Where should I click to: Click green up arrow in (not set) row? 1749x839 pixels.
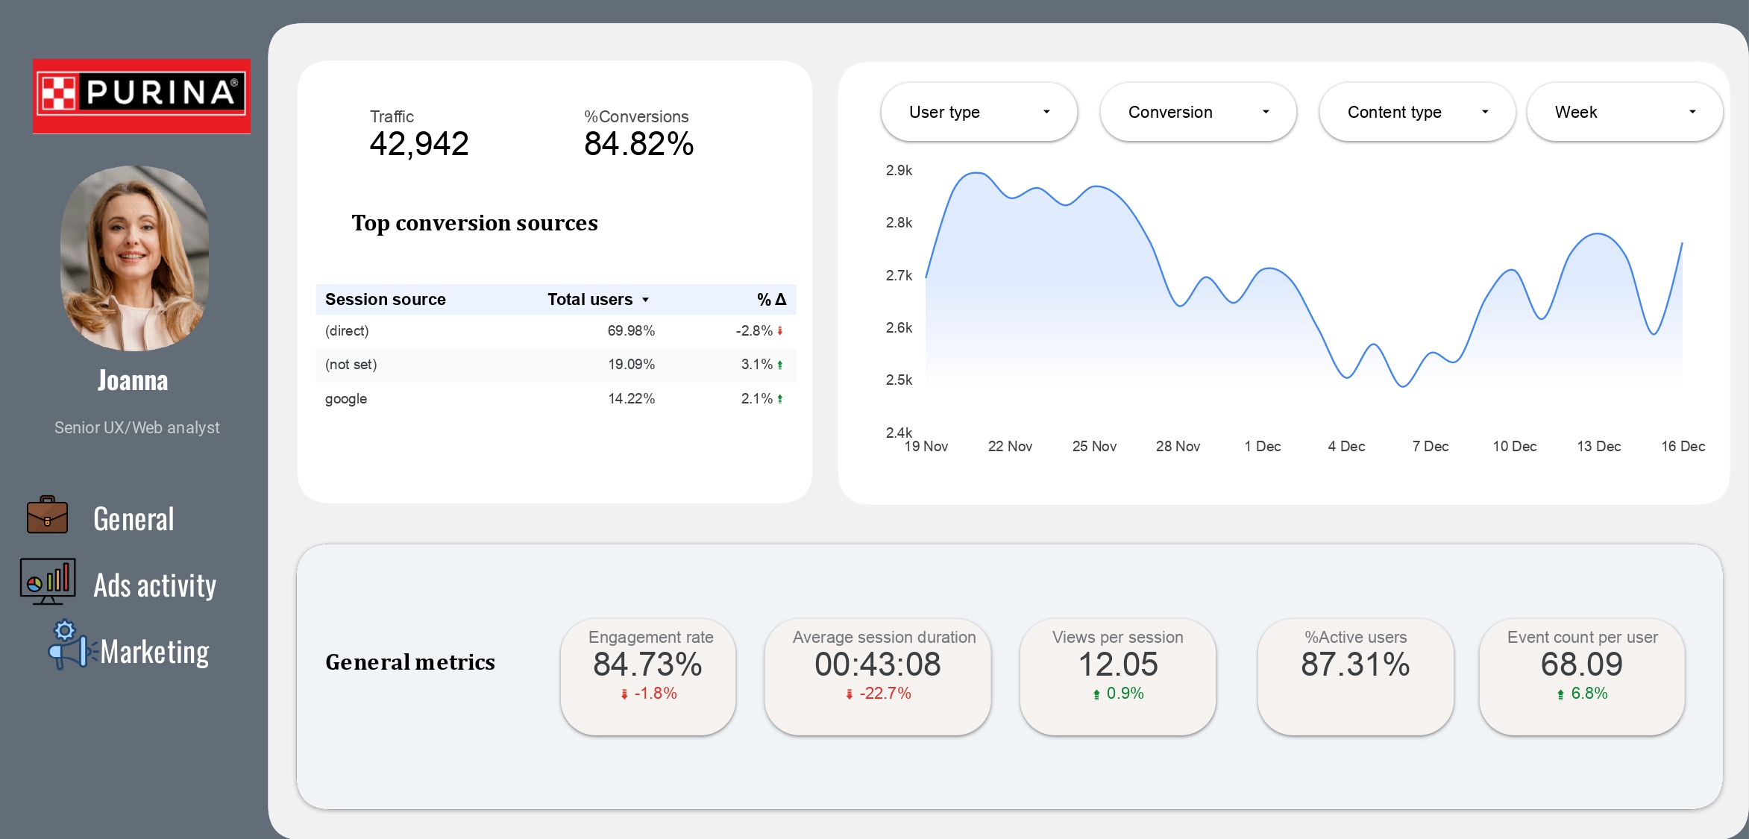[x=780, y=365]
